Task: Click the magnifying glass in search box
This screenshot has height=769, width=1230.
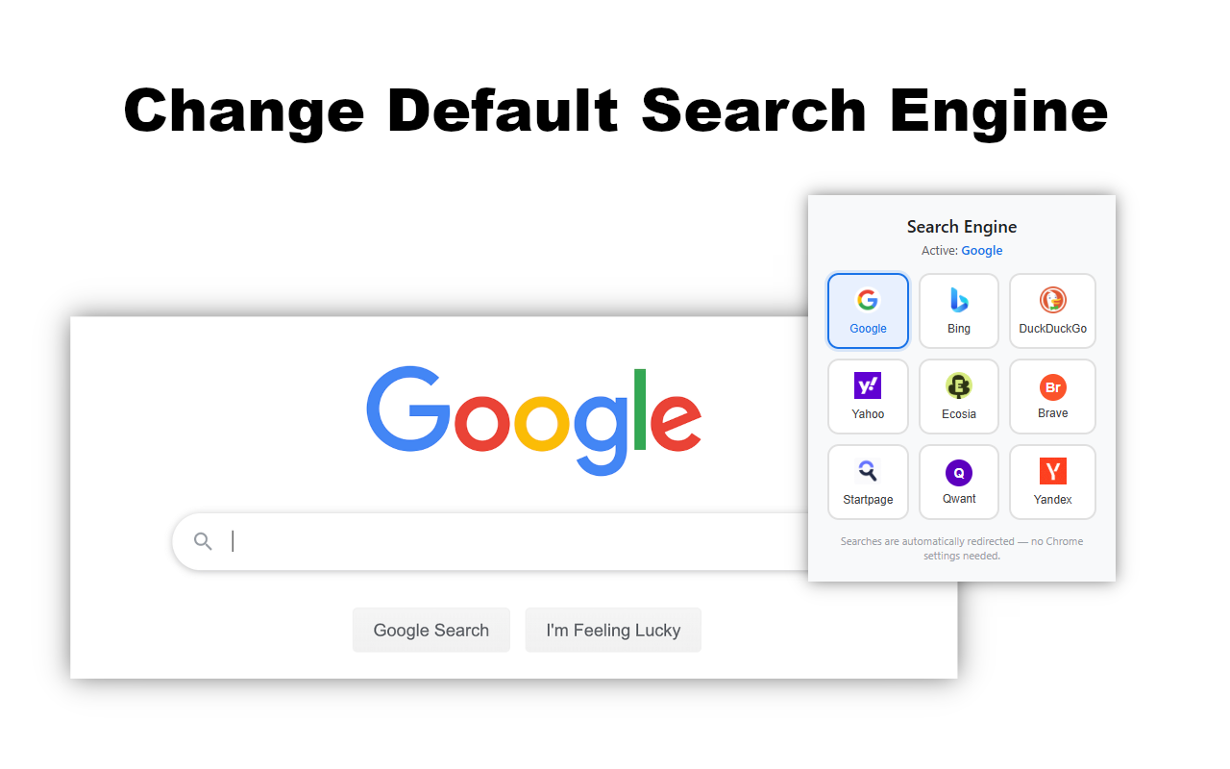Action: coord(203,541)
